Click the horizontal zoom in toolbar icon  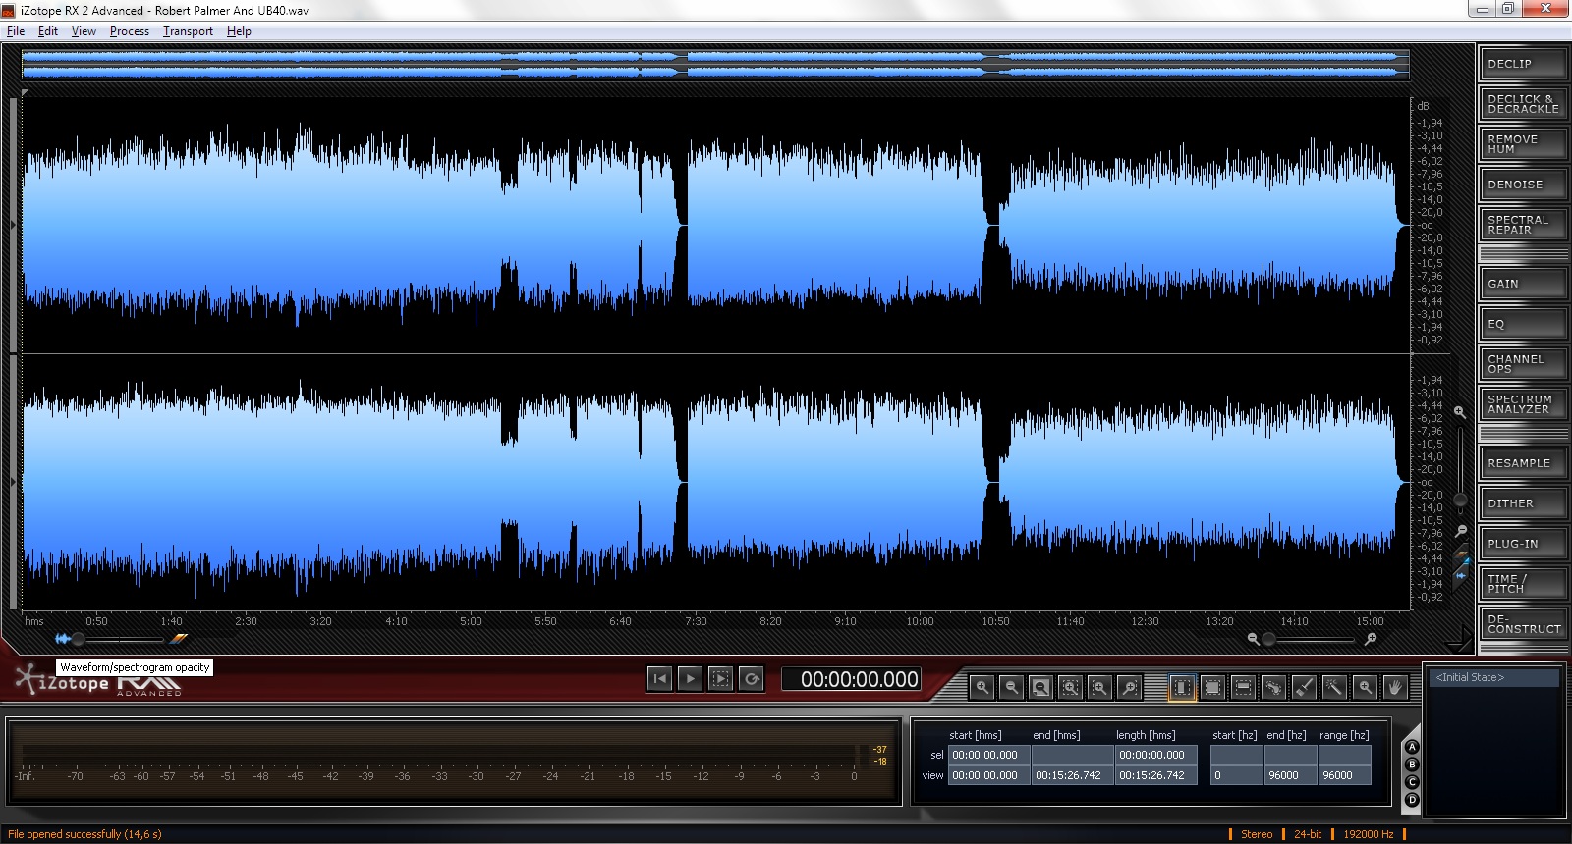[x=982, y=688]
